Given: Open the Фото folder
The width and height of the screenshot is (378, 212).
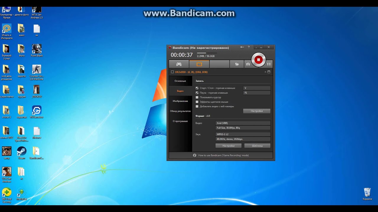Looking at the screenshot, I should pyautogui.click(x=22, y=50).
